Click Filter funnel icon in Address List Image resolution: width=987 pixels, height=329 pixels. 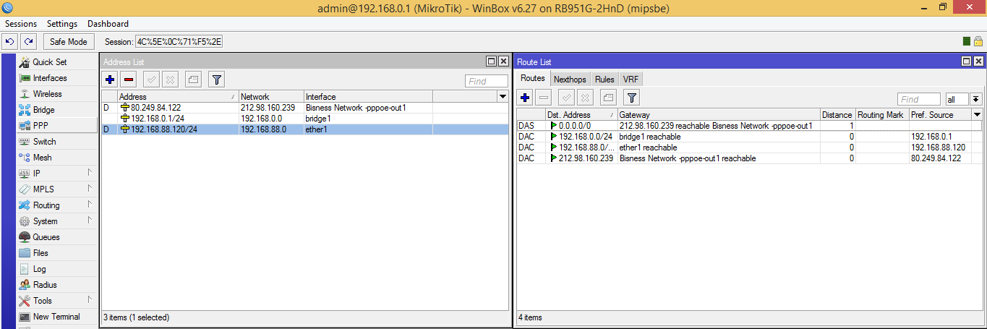216,80
